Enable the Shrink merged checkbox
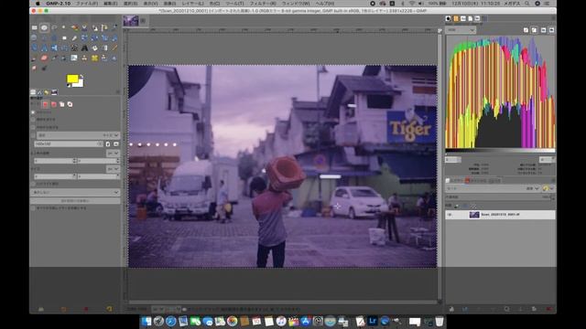 click(33, 208)
